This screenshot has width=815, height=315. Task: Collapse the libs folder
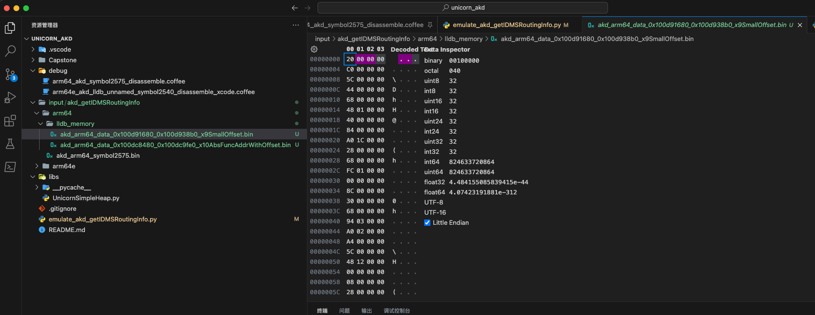pyautogui.click(x=33, y=177)
